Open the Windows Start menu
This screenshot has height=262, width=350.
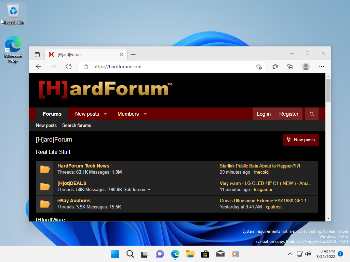115,254
